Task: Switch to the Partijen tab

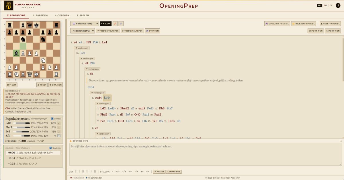Action: (40, 15)
